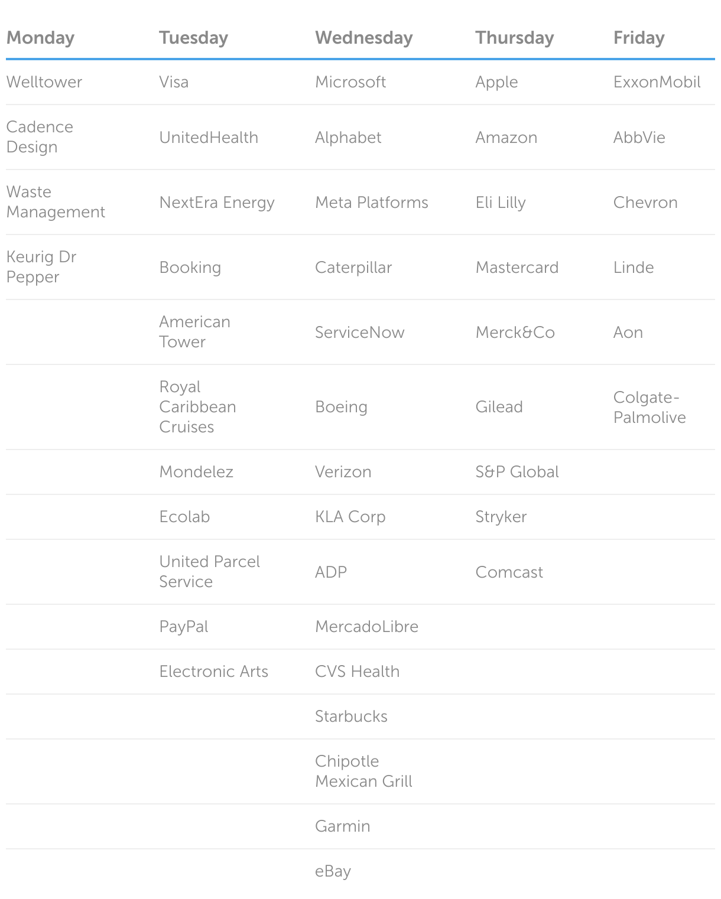
Task: Click United Parcel Service entry
Action: [x=209, y=571]
